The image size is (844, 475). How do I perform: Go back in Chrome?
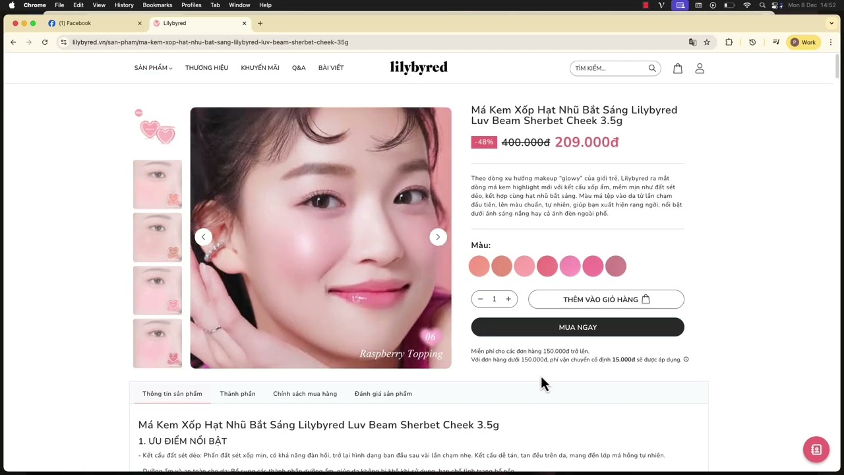13,42
